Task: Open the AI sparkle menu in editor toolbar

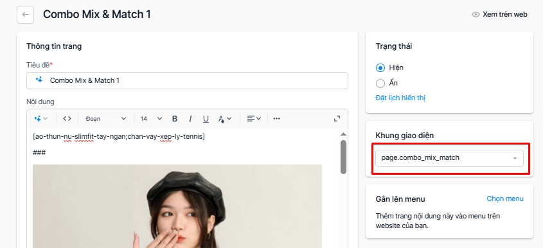Action: tap(41, 119)
